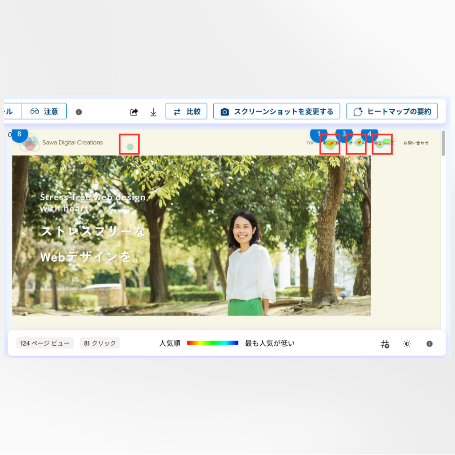Screen dimensions: 455x455
Task: Open the ヒートマップの要約 summary
Action: point(391,111)
